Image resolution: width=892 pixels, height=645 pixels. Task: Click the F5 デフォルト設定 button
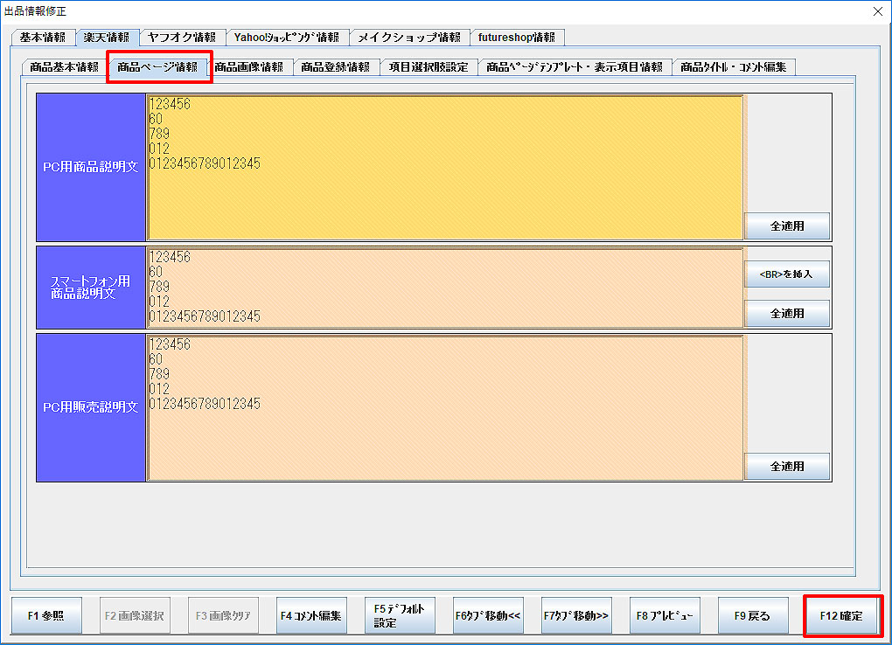[400, 615]
